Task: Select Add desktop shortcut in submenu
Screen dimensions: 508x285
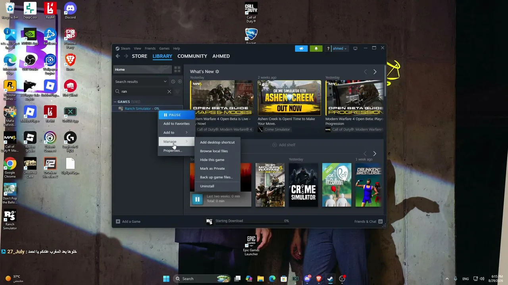Action: click(x=217, y=142)
